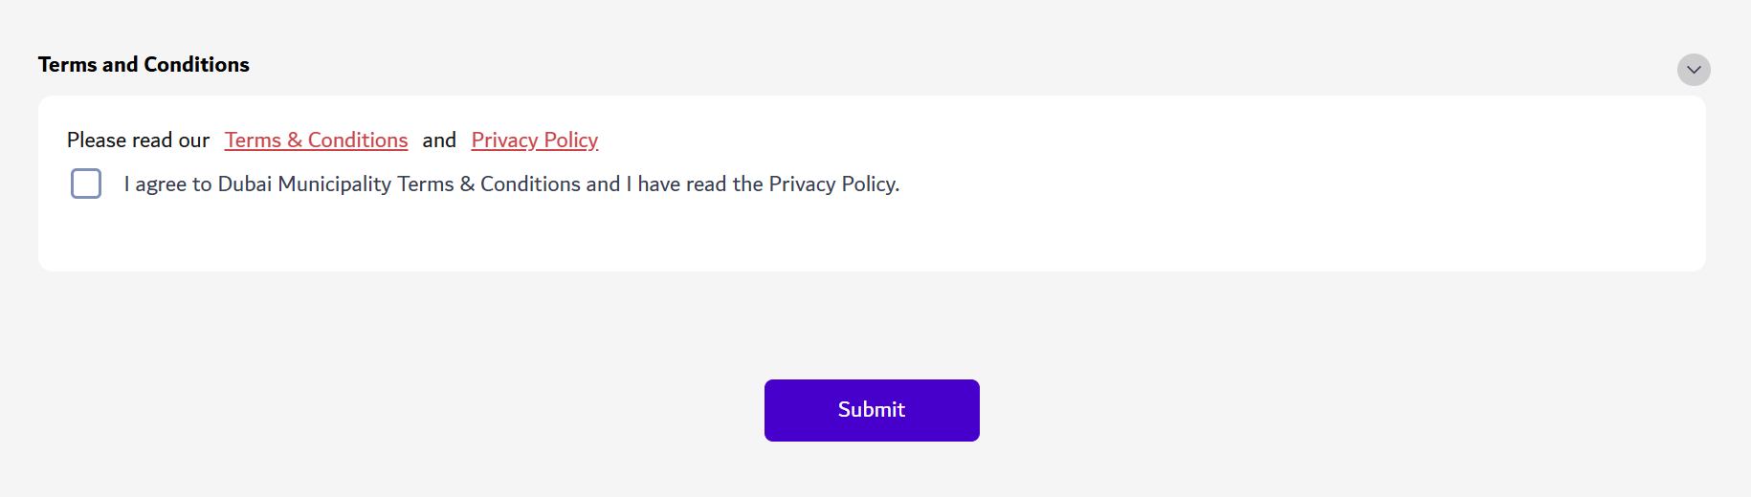
Task: Click the 'Please read our' text
Action: 138,140
